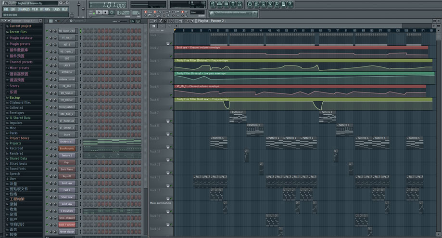Expand the Current project folder in Browser
The width and height of the screenshot is (442, 238).
[x=20, y=26]
